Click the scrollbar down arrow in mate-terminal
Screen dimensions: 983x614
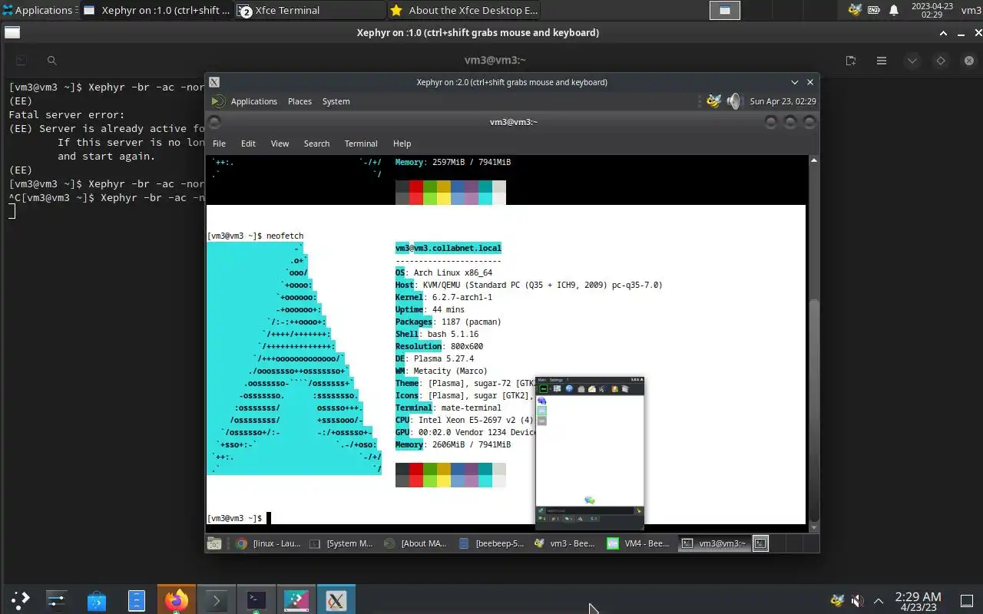point(814,528)
